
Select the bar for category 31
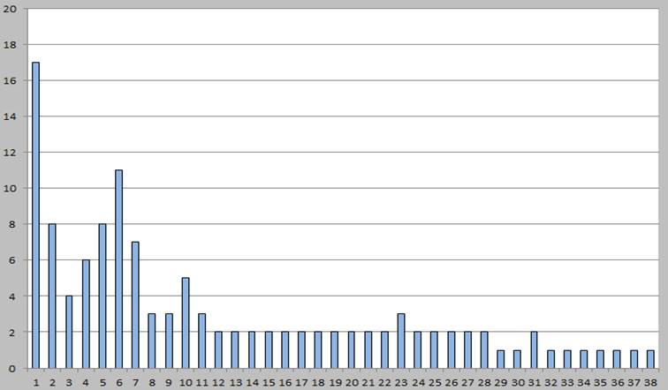click(x=534, y=350)
